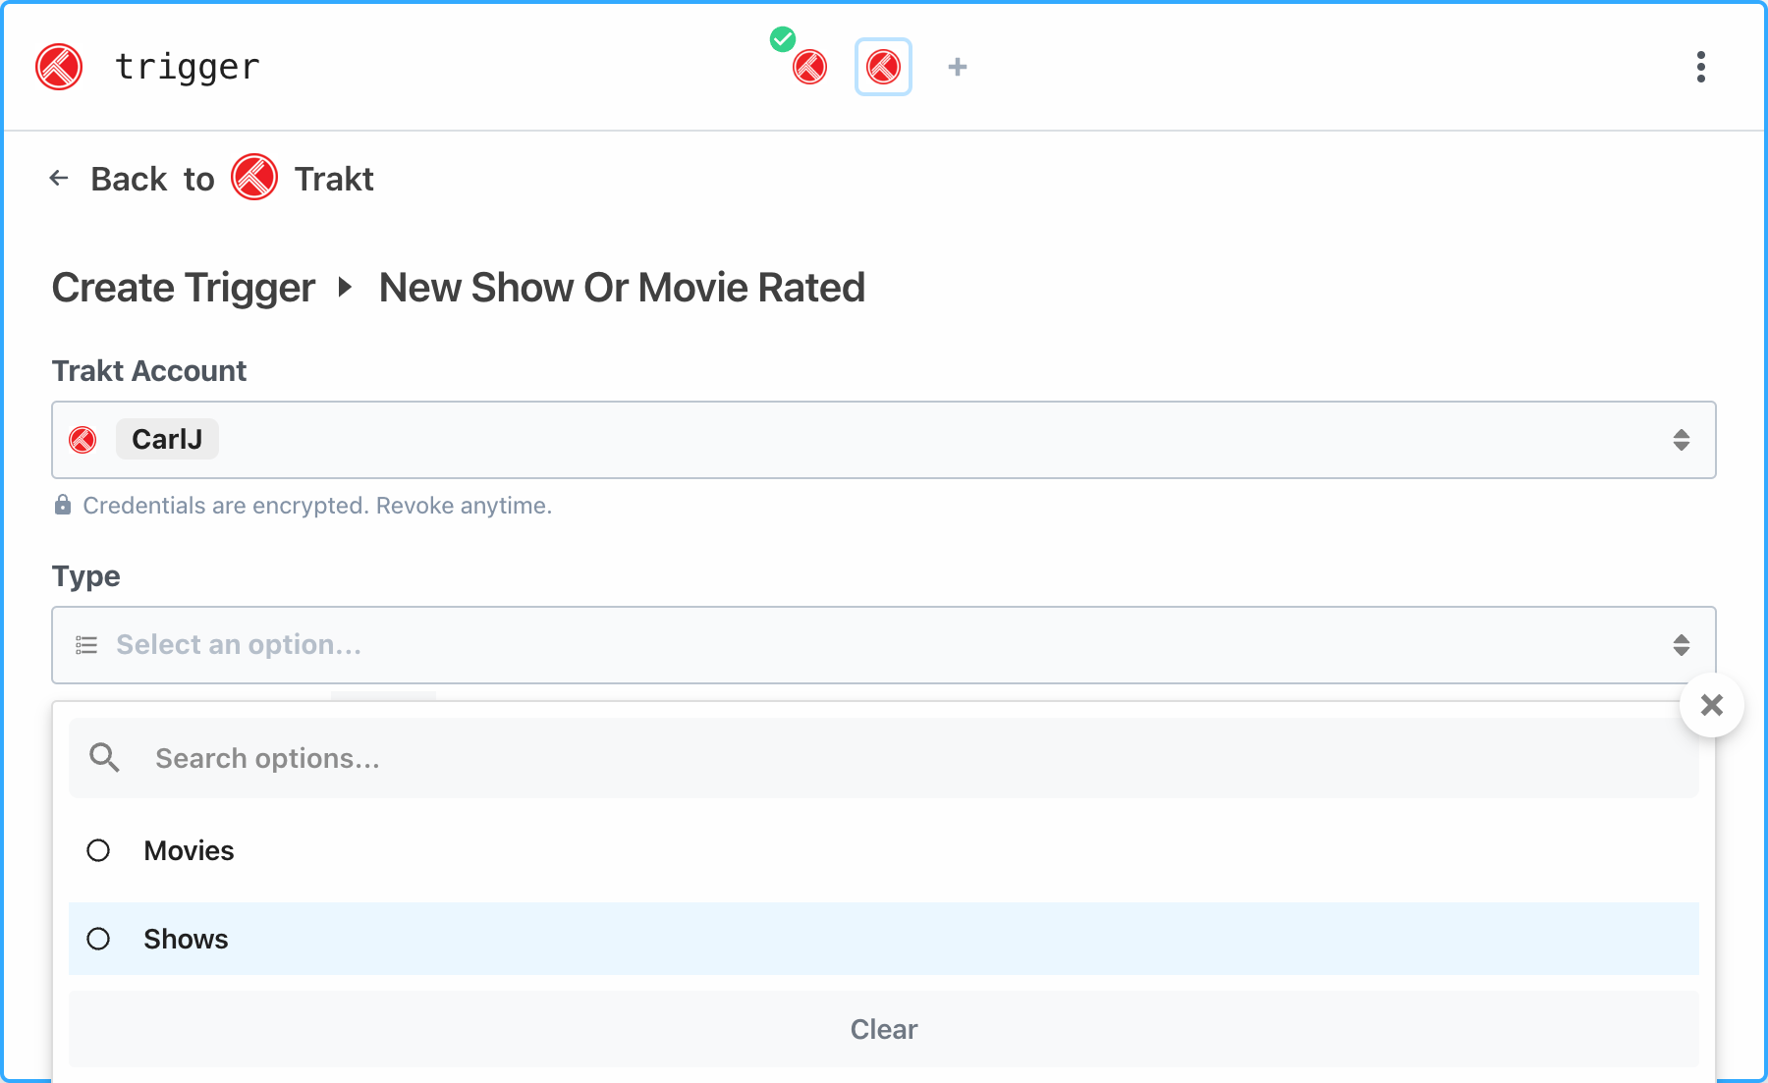1768x1083 pixels.
Task: Focus the Search options field
Action: coord(913,758)
